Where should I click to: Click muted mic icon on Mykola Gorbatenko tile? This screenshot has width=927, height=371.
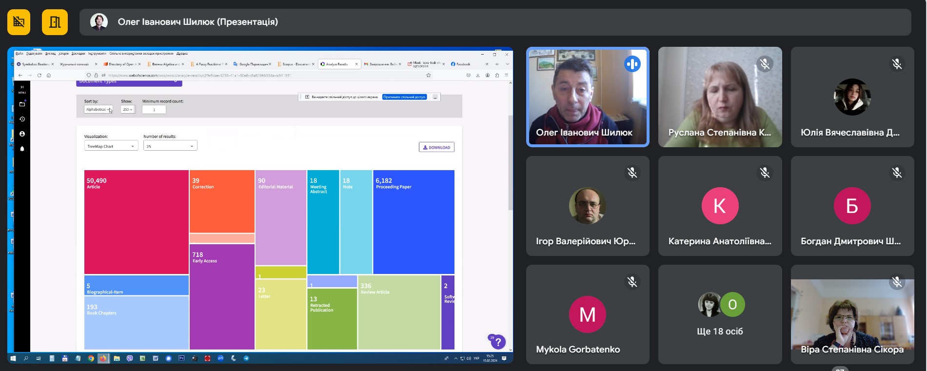click(x=632, y=282)
